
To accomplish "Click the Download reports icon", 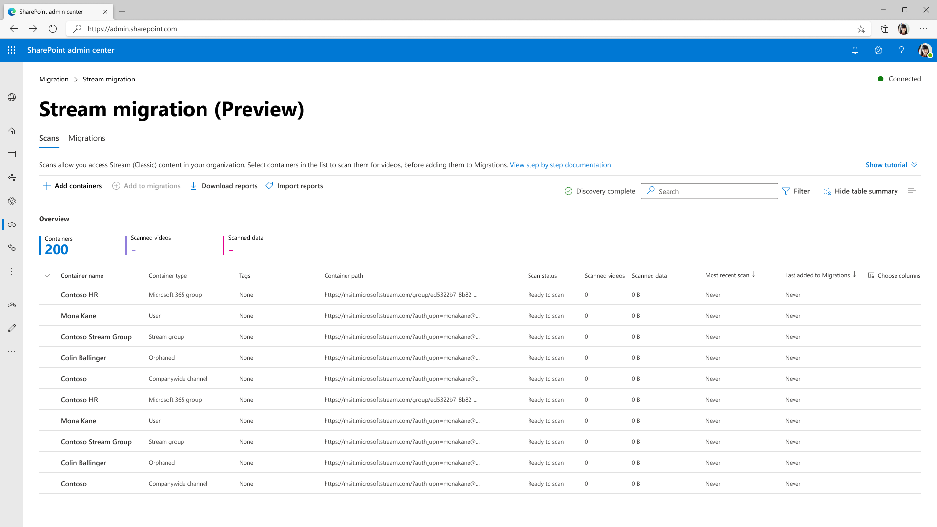I will coord(193,186).
